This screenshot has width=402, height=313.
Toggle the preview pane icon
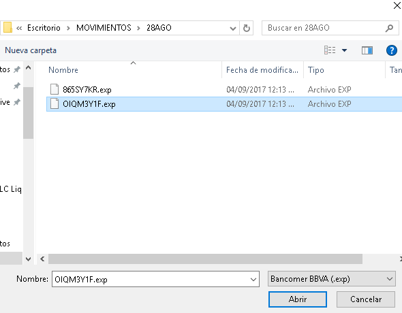pyautogui.click(x=367, y=50)
